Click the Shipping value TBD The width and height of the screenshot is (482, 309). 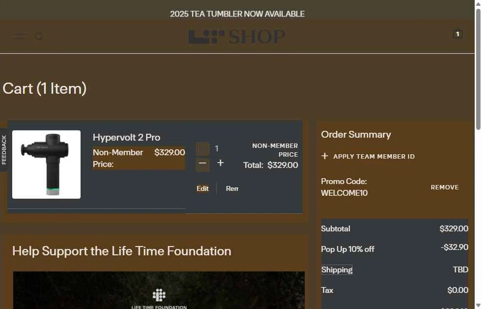tap(461, 269)
